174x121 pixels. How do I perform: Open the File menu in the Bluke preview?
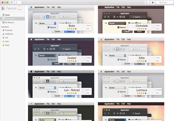(48, 7)
